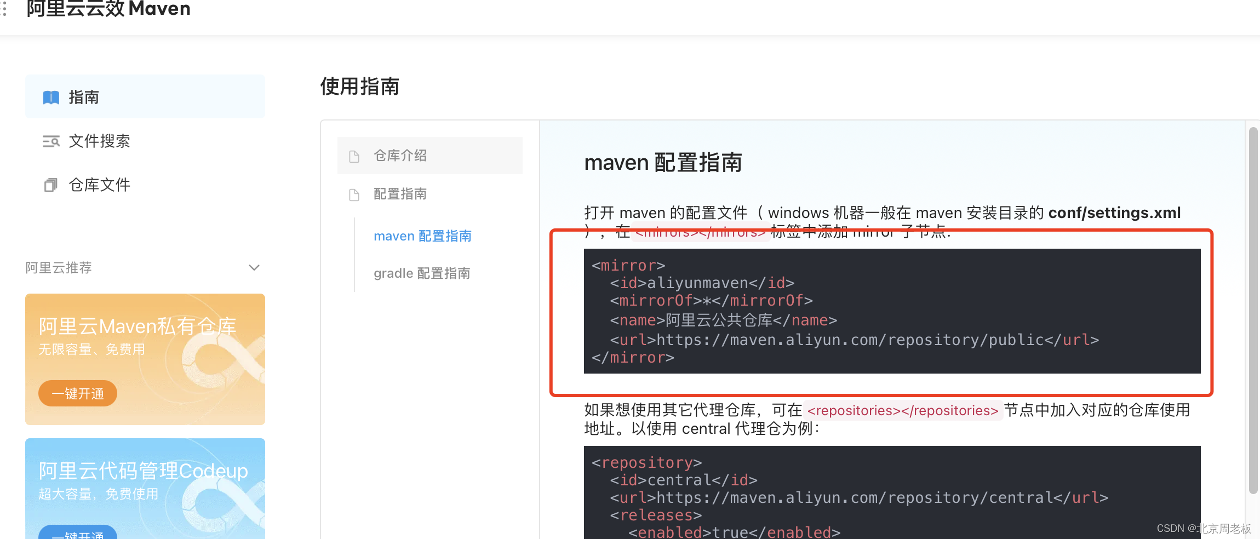Click the inline <repositories></repositories> code tag
Screen dimensions: 1260x539
coord(903,410)
